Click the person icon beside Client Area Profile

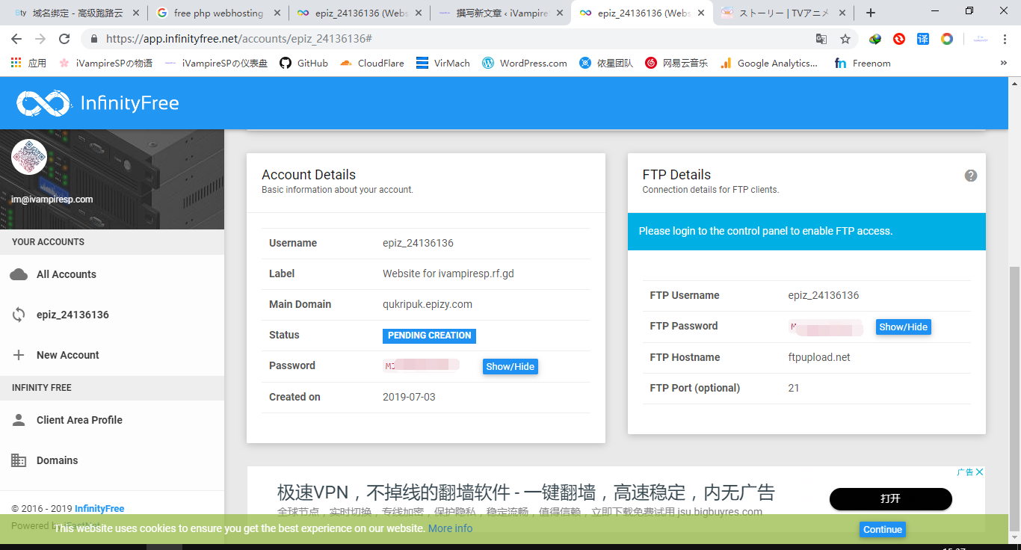(x=19, y=420)
